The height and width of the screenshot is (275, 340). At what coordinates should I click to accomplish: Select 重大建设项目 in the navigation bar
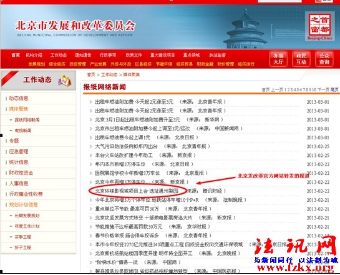162,55
